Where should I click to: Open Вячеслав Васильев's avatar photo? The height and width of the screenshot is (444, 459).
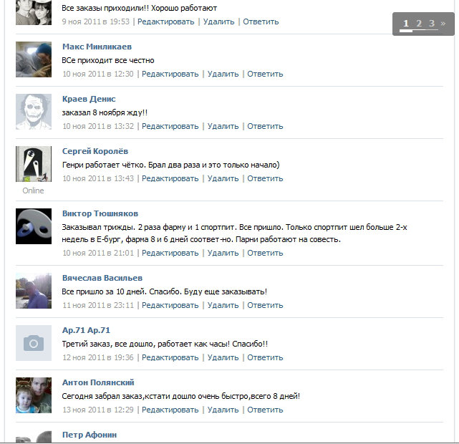pyautogui.click(x=34, y=291)
